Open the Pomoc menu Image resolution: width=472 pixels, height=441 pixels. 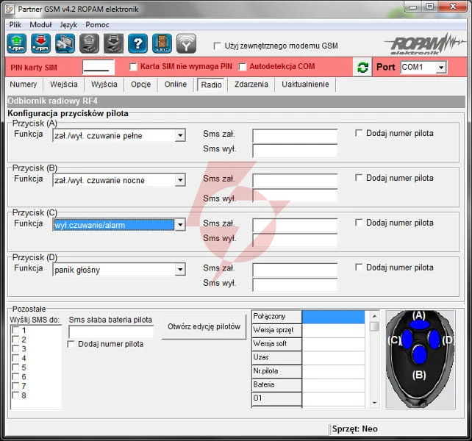click(97, 25)
